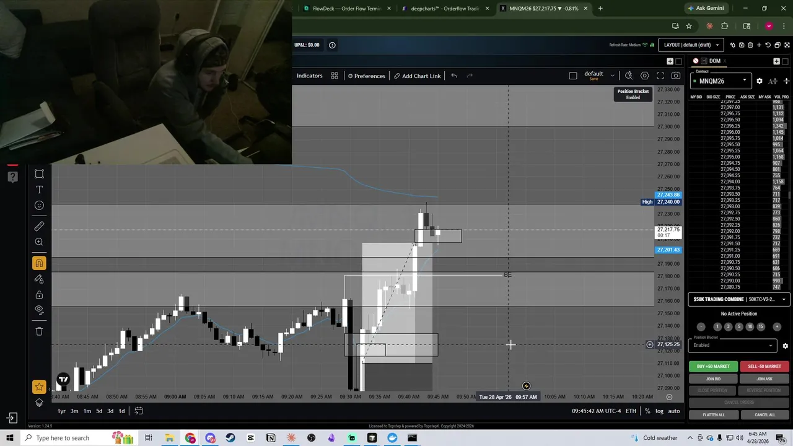Select the Text tool in chart sidebar
Viewport: 793px width, 446px height.
point(39,190)
